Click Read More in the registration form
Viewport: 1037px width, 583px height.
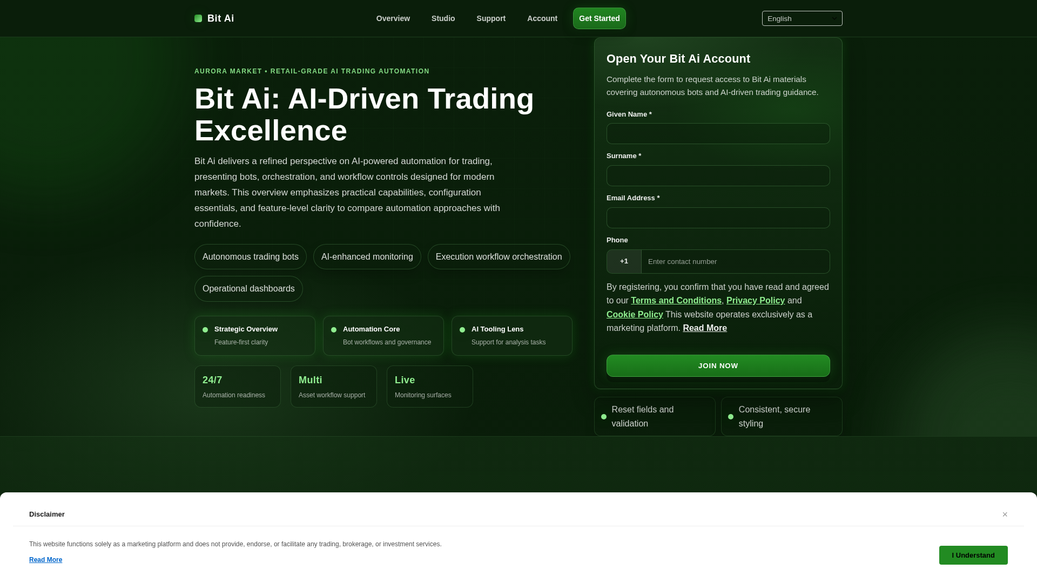tap(705, 328)
